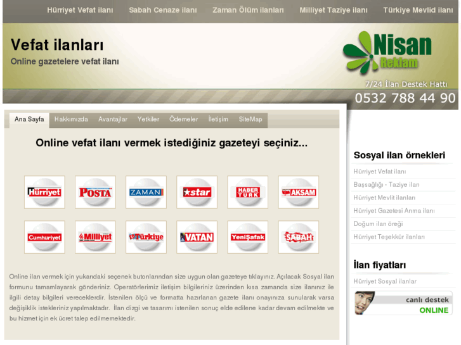
Task: Open the Avantajlar tab
Action: pos(113,120)
